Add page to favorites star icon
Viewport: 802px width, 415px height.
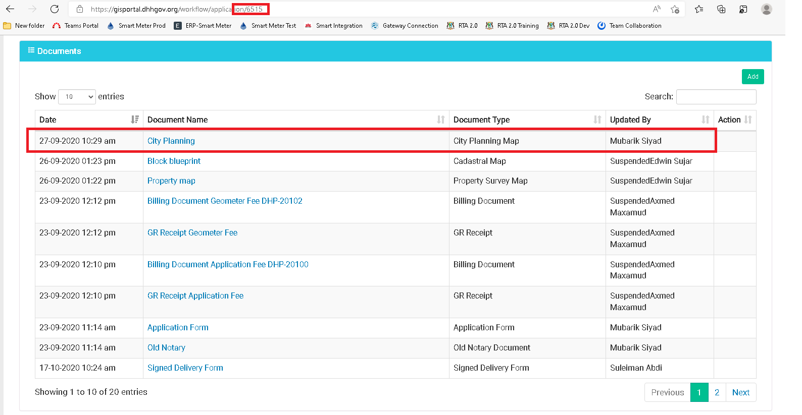click(675, 9)
